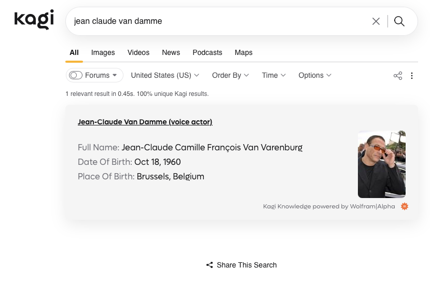Open the United States (US) region dropdown
Screen dimensions: 430x282
click(x=165, y=75)
